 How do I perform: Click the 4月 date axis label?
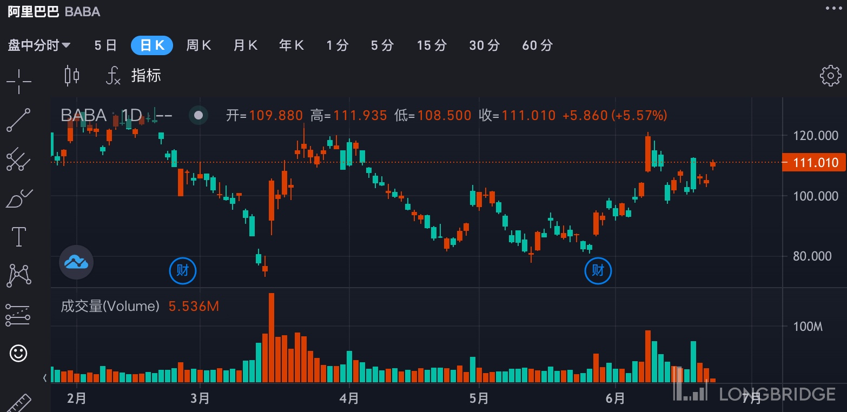pos(350,399)
